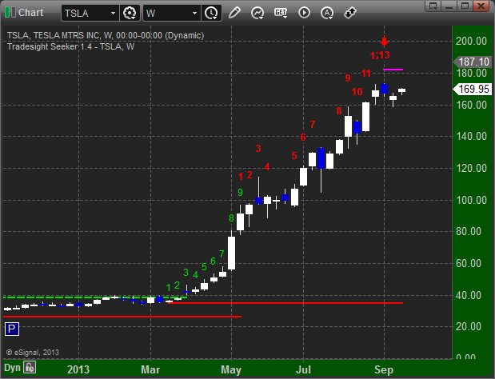
Task: Click the tall white candle near May
Action: 231,253
